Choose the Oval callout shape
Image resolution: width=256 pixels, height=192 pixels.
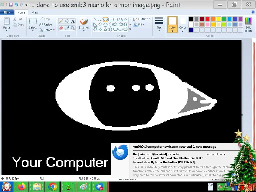tap(120, 29)
